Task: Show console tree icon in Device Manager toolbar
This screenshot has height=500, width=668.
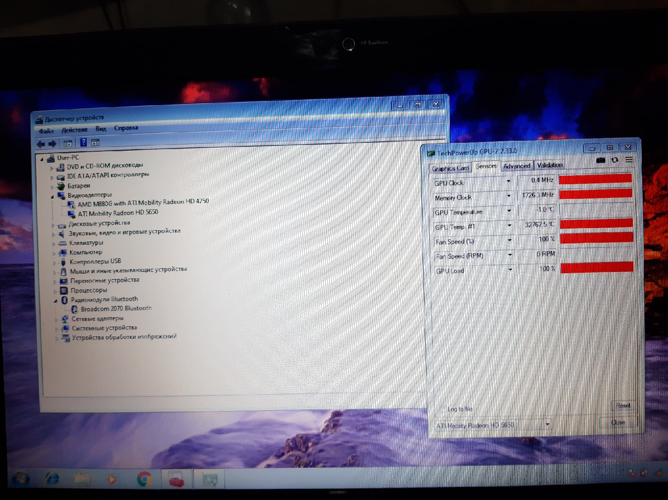Action: point(68,144)
